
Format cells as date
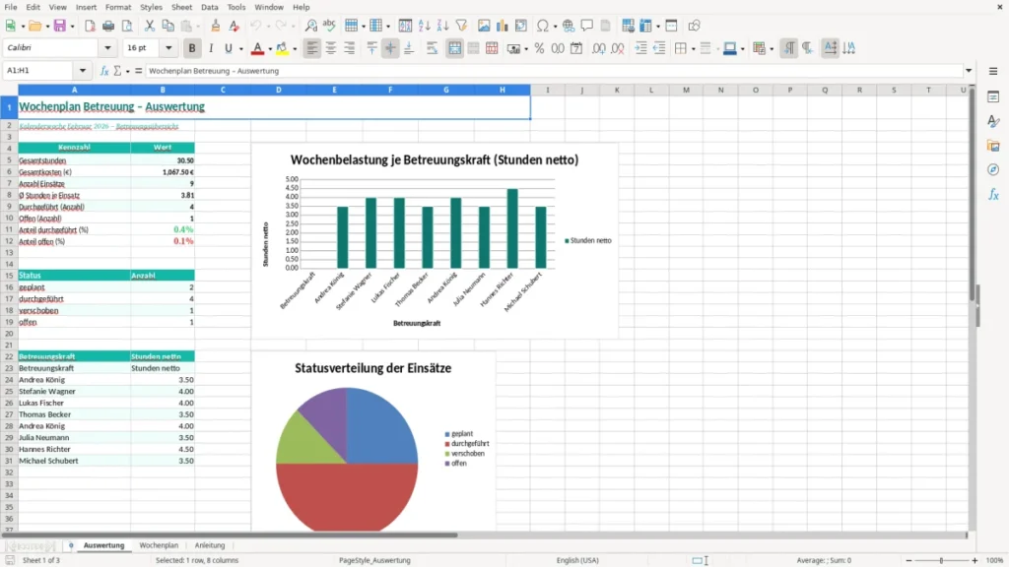click(x=576, y=48)
